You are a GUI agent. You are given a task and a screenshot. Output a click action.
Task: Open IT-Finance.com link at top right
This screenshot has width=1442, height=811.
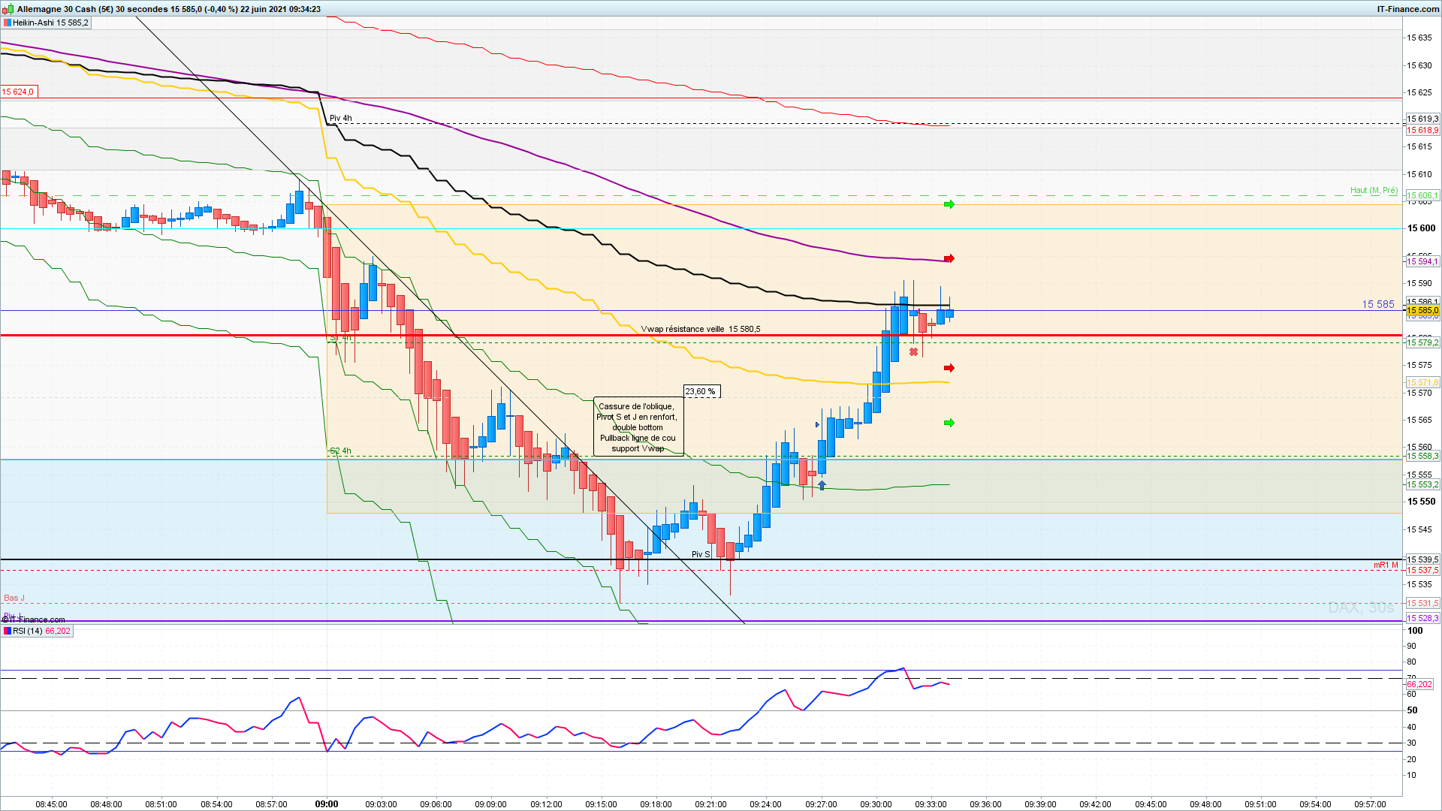[1407, 9]
